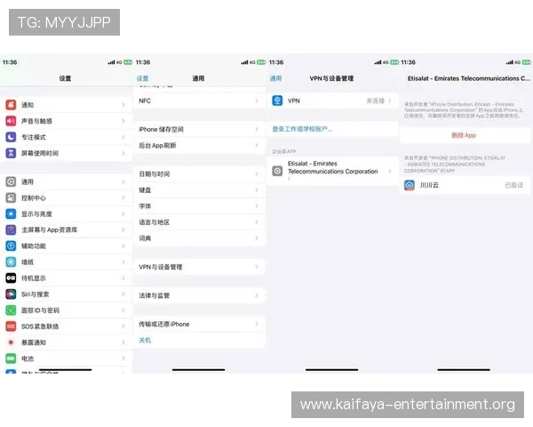Tap the Exposure Notifications (暴露通知) icon

click(x=11, y=342)
